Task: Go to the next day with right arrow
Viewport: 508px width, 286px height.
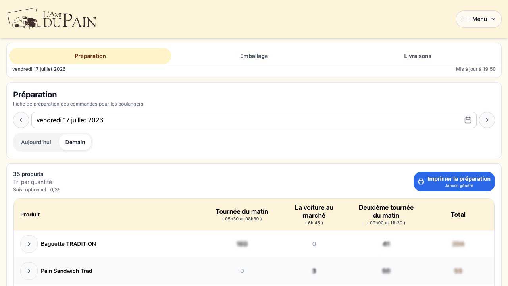Action: [487, 120]
